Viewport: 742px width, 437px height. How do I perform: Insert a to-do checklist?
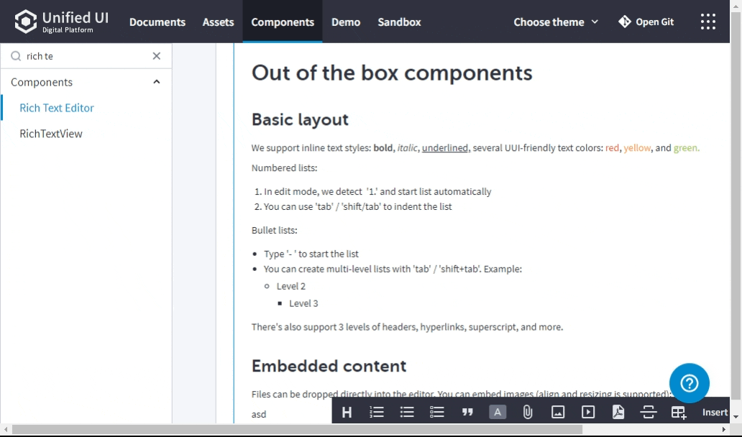coord(436,412)
